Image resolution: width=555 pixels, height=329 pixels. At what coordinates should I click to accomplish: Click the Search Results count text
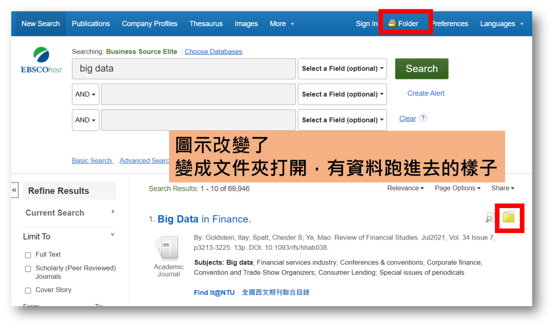(x=199, y=189)
